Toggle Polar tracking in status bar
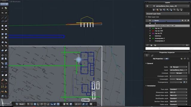 click(42, 104)
